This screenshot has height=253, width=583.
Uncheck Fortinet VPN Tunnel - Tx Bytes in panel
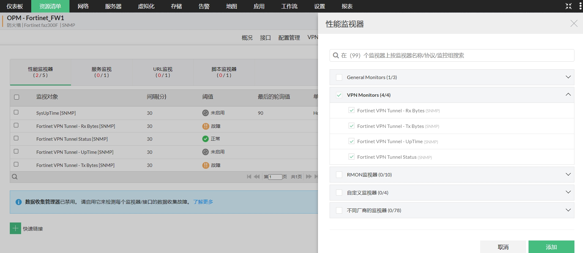(352, 126)
